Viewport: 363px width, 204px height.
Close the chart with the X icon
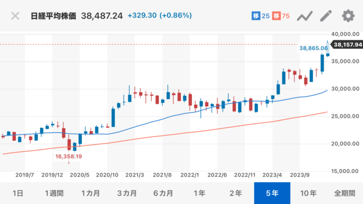(x=15, y=15)
